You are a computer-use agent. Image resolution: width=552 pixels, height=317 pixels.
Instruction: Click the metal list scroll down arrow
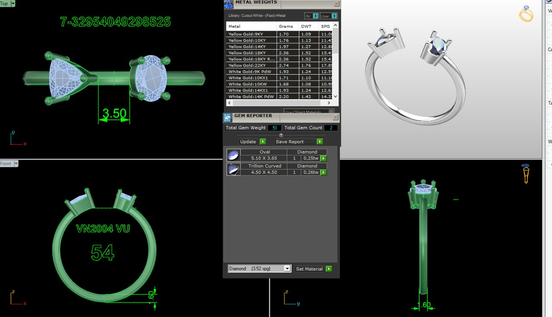tap(336, 97)
